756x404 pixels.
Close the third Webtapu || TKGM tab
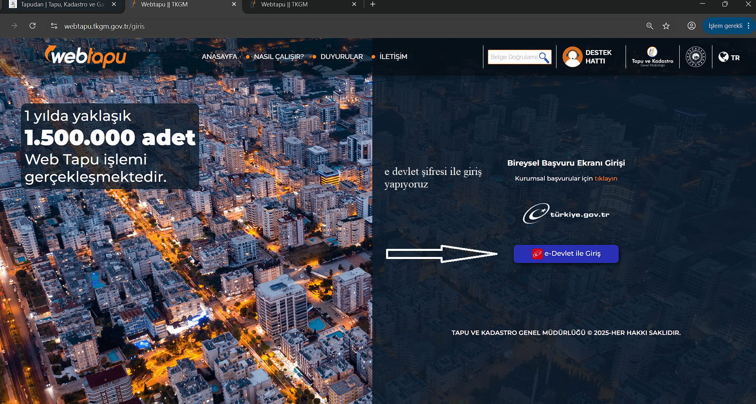pyautogui.click(x=354, y=4)
